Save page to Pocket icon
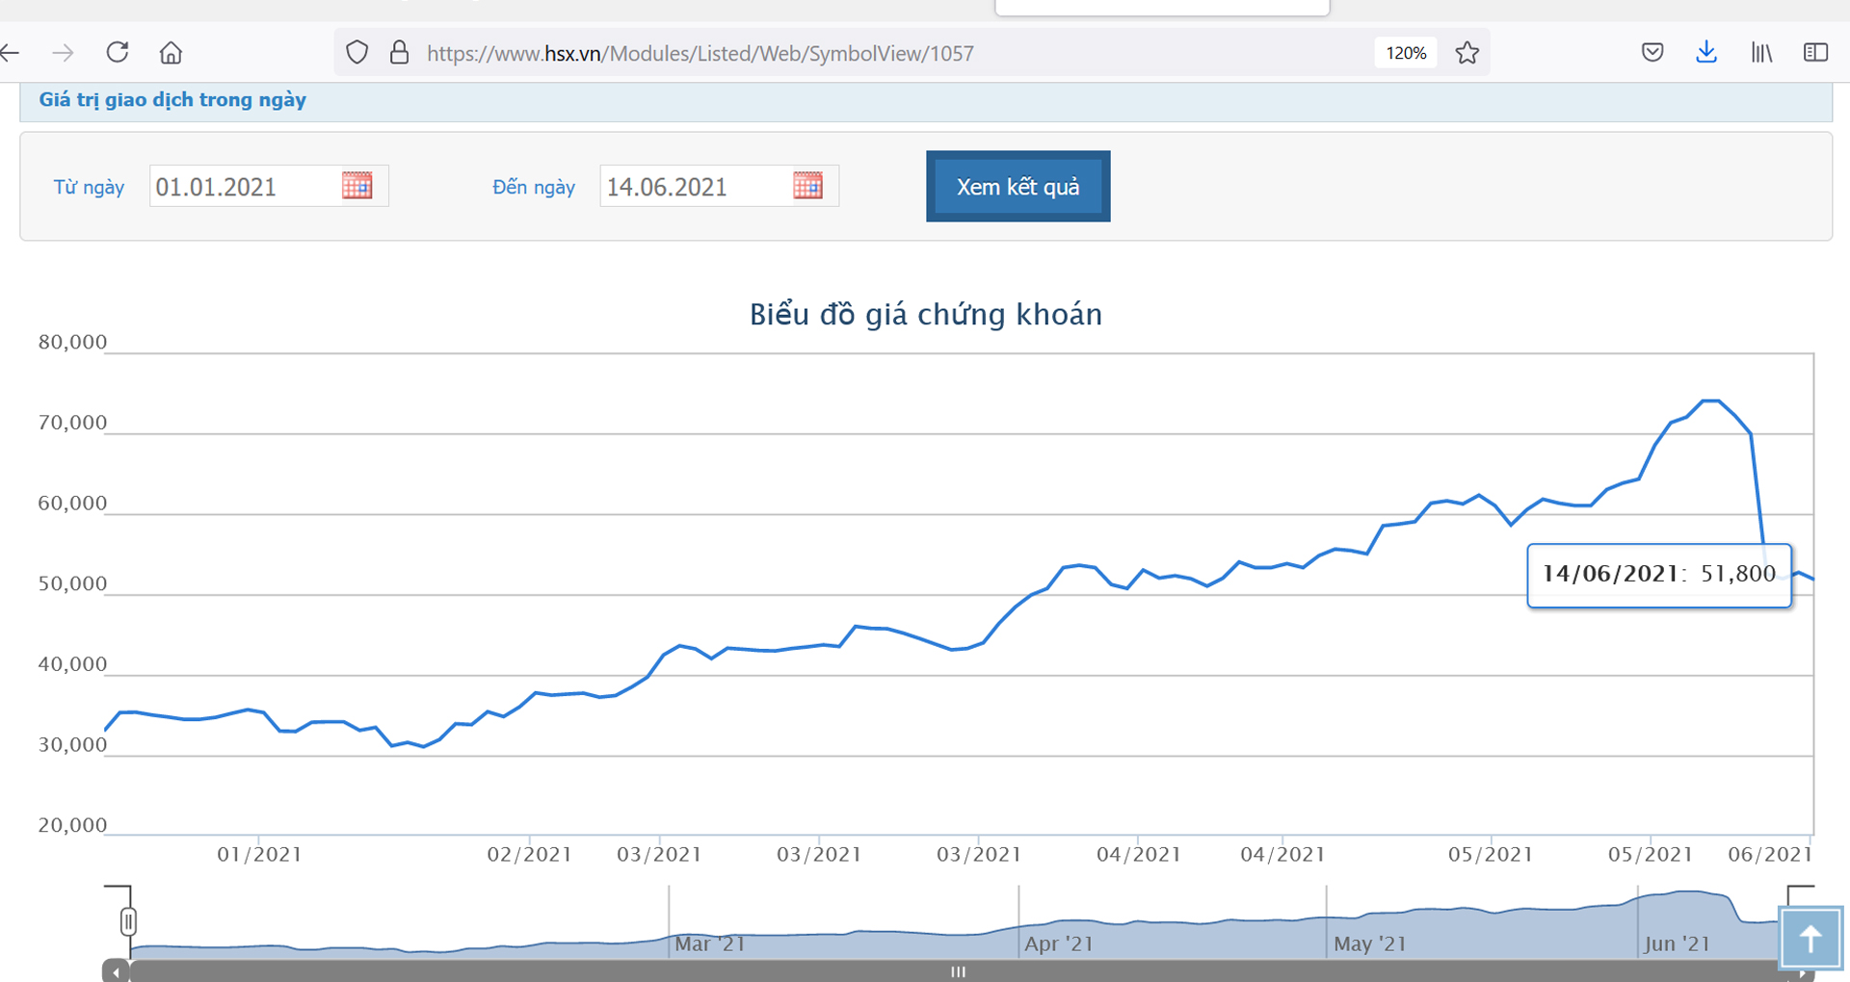 [x=1652, y=53]
